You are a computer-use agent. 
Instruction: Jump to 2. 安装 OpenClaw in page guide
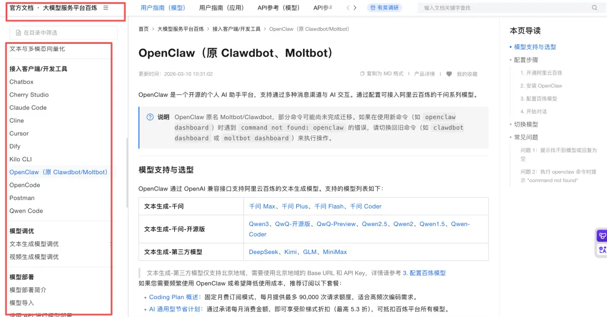541,85
